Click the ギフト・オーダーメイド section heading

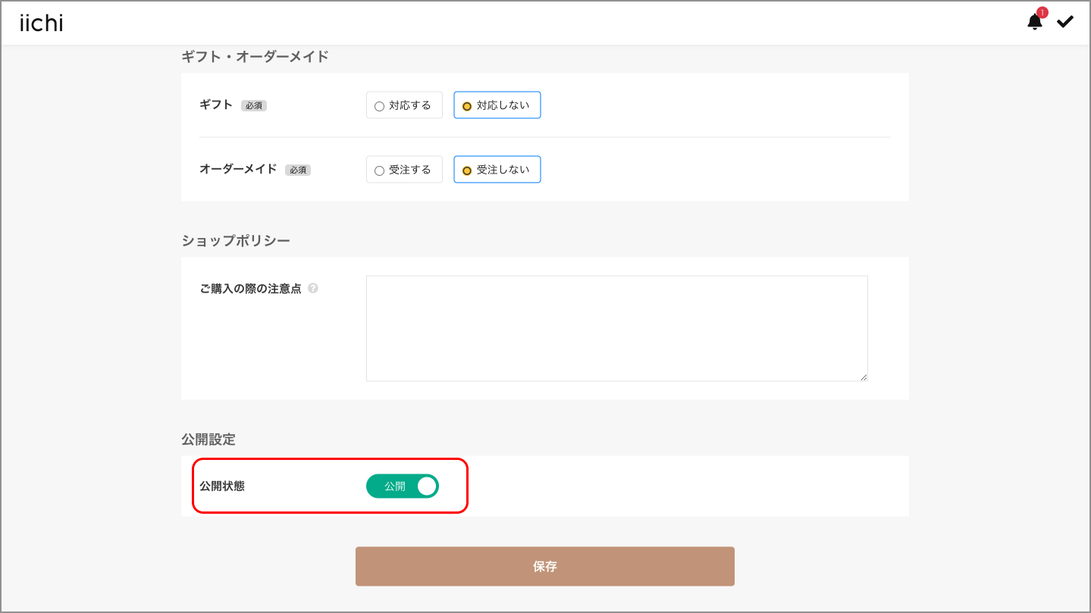click(256, 56)
